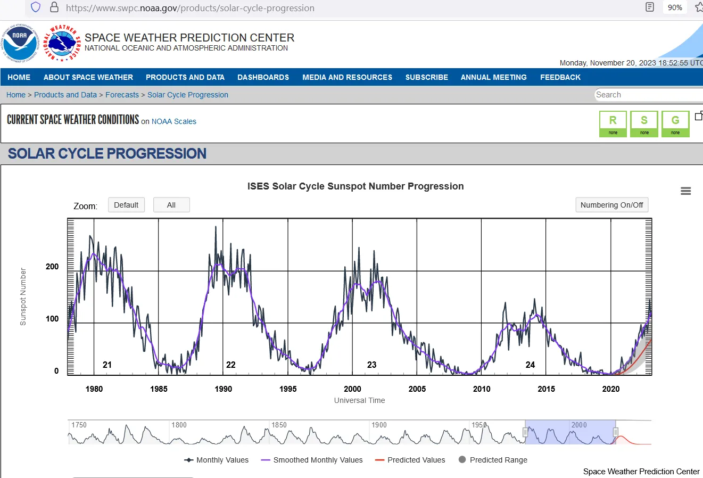Click the 1850 label in navigator
Image resolution: width=703 pixels, height=478 pixels.
(x=279, y=425)
